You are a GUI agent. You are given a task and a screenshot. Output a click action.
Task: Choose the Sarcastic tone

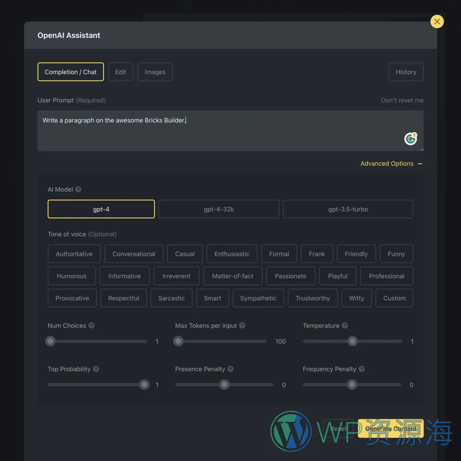click(171, 298)
